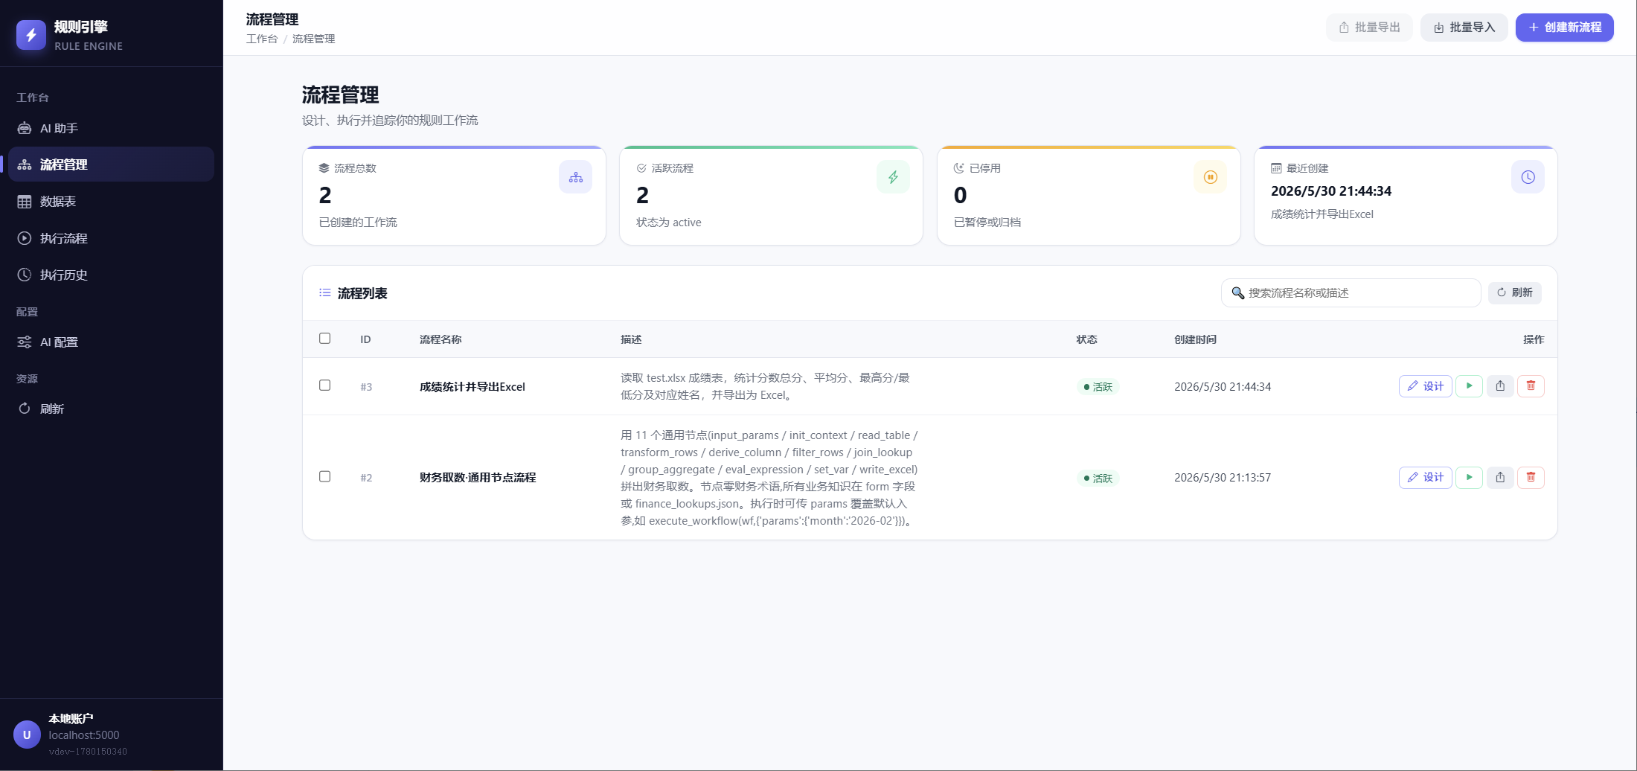Click the 创建时间 column header

[x=1195, y=339]
